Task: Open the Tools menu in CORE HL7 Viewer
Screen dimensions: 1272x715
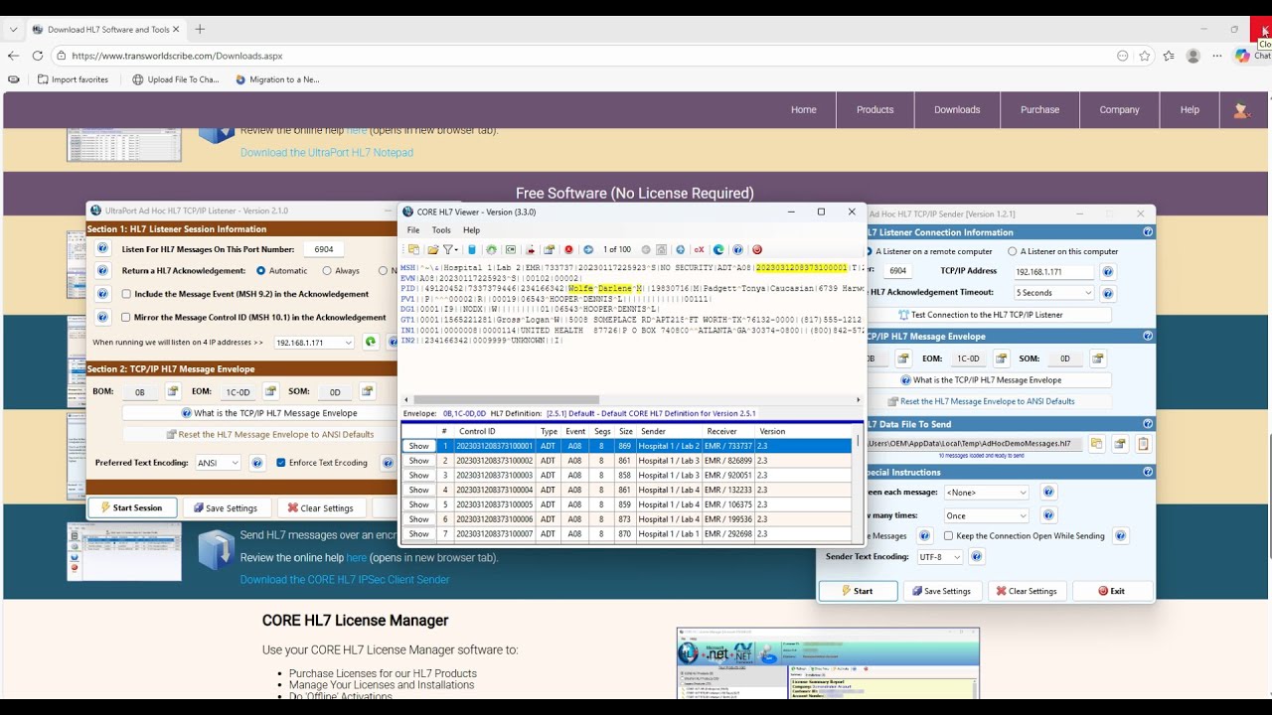Action: pyautogui.click(x=441, y=230)
